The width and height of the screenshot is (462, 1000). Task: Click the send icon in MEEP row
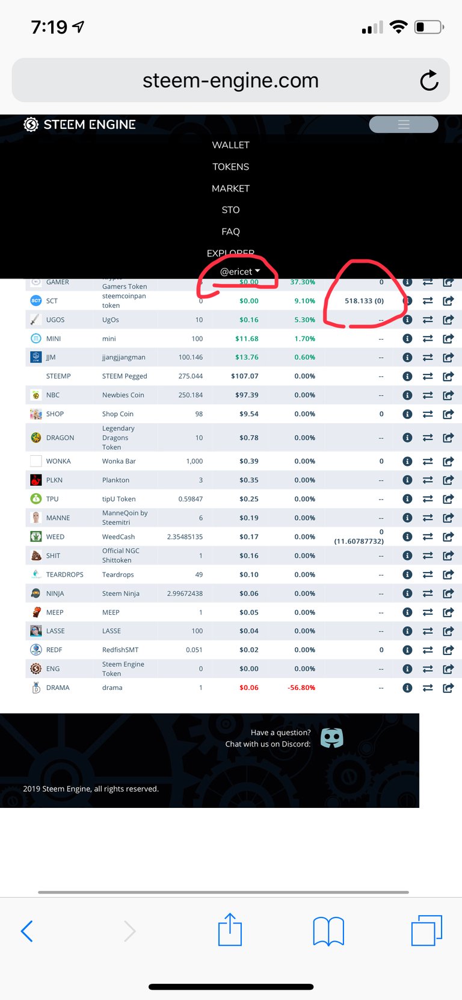click(x=448, y=612)
